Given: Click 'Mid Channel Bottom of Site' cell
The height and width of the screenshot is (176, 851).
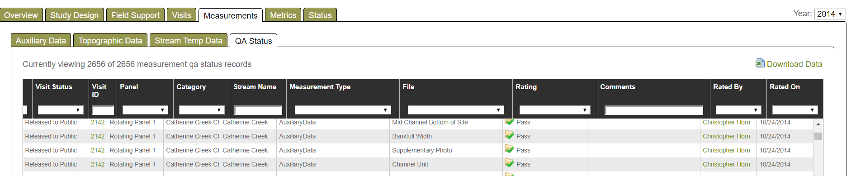Looking at the screenshot, I should tap(430, 122).
